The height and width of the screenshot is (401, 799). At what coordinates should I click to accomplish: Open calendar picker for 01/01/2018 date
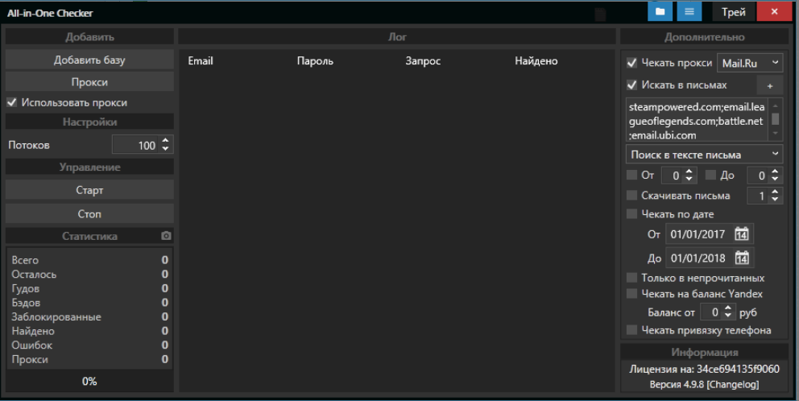pyautogui.click(x=742, y=258)
